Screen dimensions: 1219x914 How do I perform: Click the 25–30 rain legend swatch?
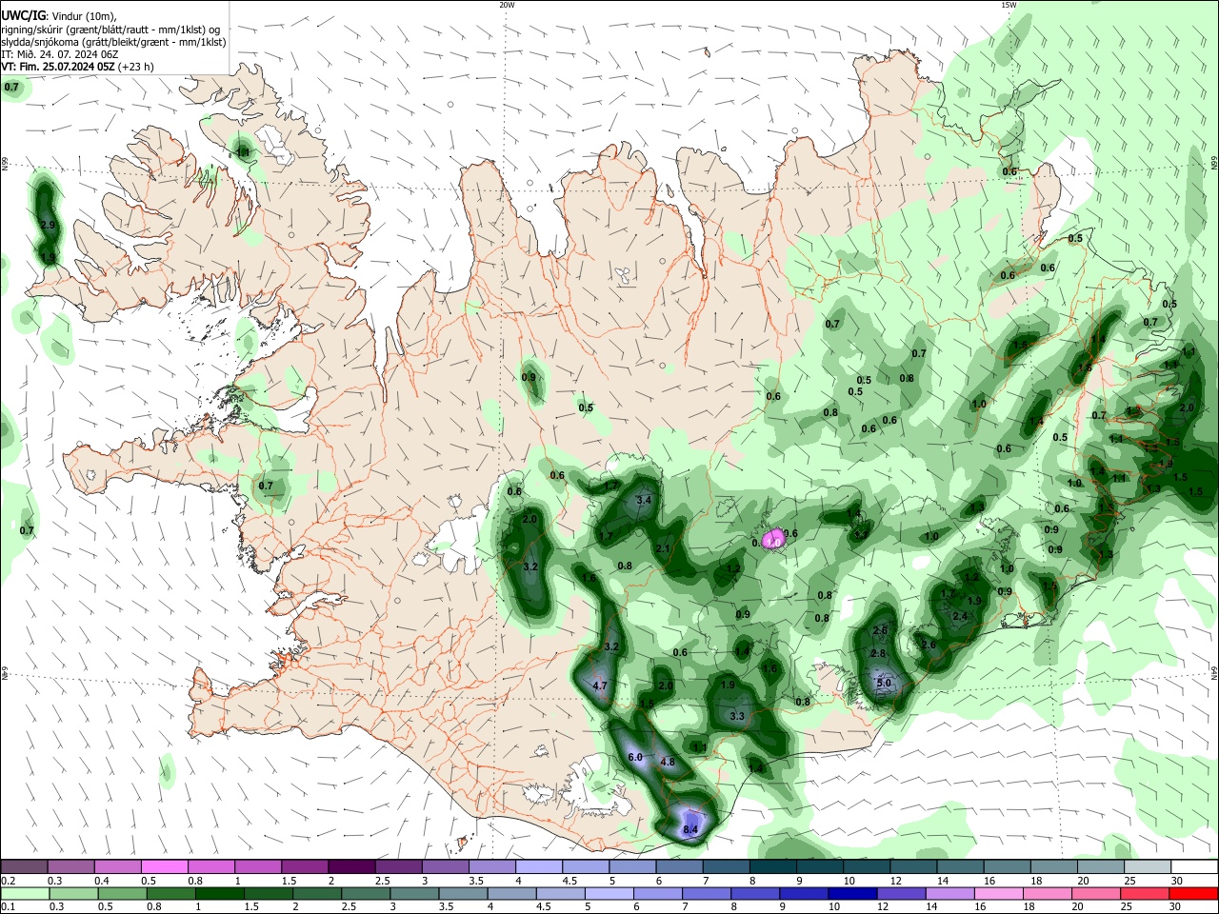(1146, 894)
